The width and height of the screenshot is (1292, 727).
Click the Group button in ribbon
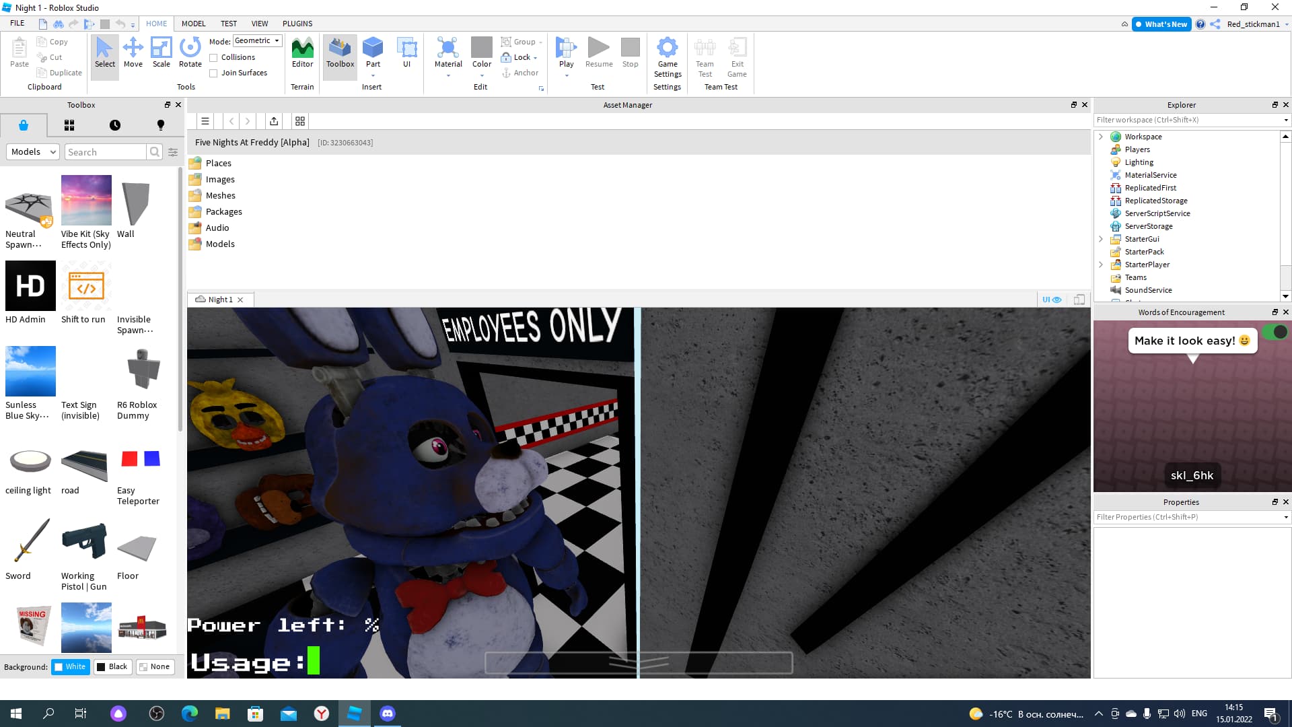[522, 42]
